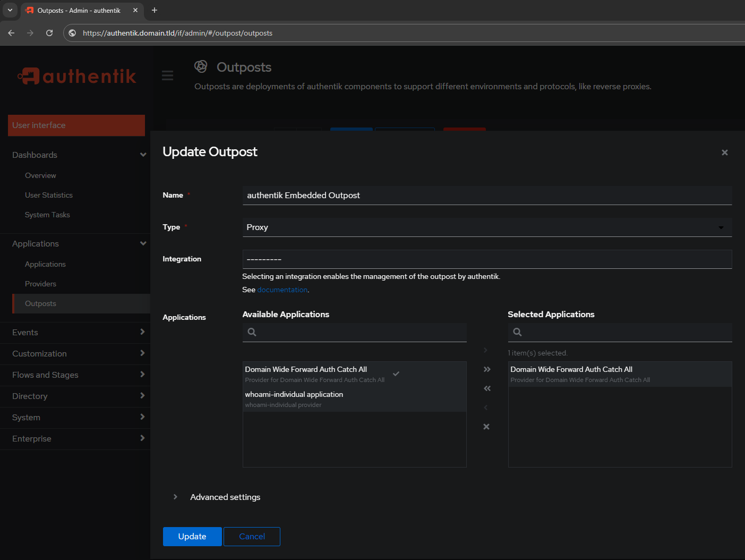Open a new browser tab
Image resolution: width=745 pixels, height=560 pixels.
point(155,10)
